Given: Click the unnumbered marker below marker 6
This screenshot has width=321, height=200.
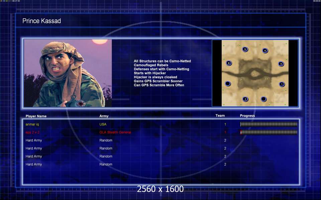Looking at the screenshot, I should [228, 83].
